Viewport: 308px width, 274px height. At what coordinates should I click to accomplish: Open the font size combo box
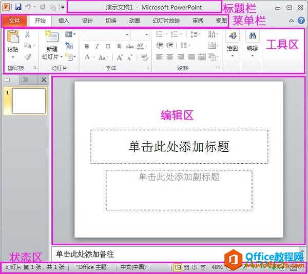(x=140, y=34)
